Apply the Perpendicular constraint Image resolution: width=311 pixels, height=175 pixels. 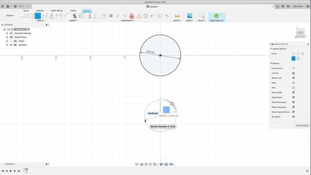[x=125, y=16]
